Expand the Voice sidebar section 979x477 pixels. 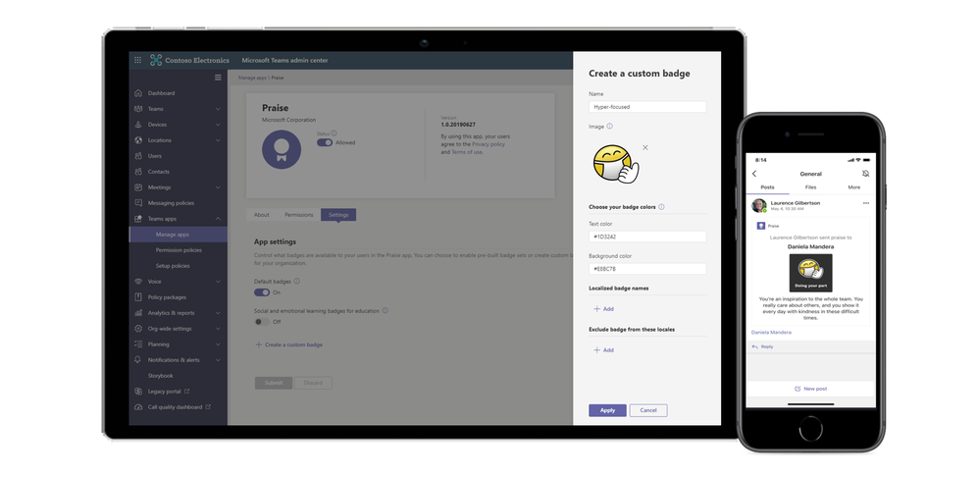(x=218, y=282)
